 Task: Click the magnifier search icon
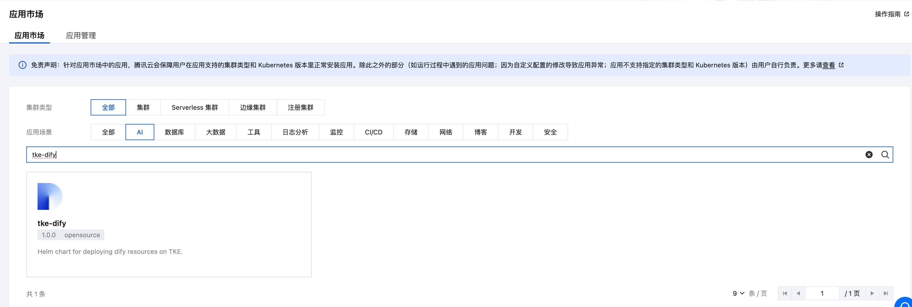(885, 155)
